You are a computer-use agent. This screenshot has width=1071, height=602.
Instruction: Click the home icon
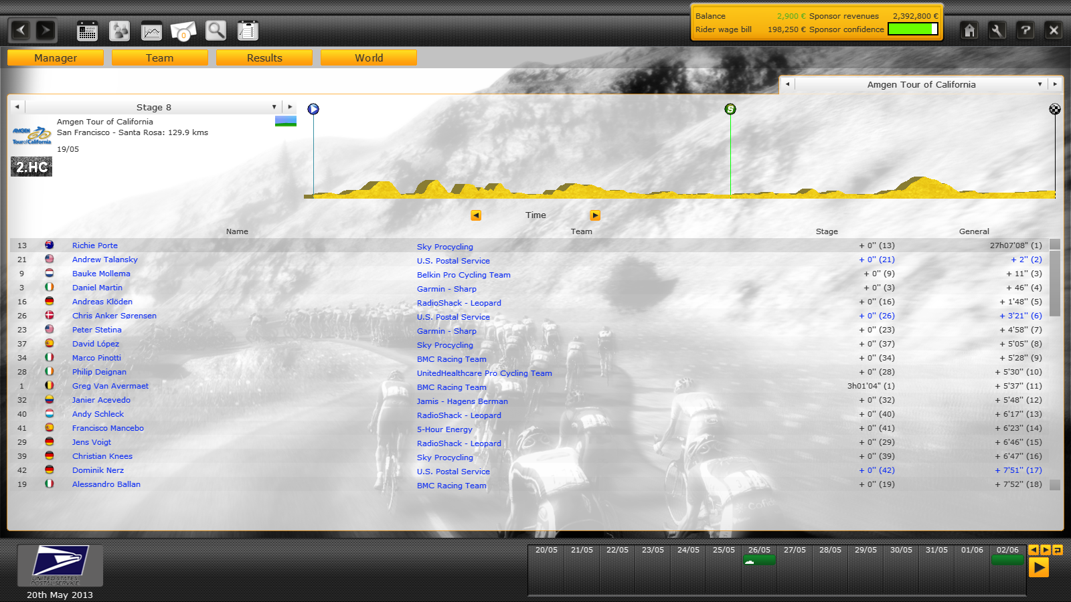point(969,30)
